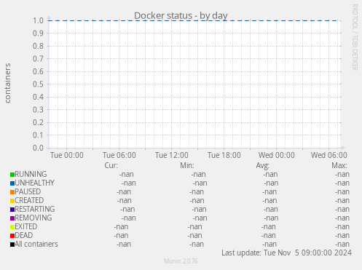This screenshot has width=362, height=270.
Task: Click the Docker status - by day title
Action: (x=181, y=15)
